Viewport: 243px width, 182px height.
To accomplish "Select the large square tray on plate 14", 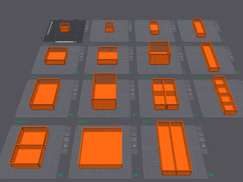I will tap(100, 148).
